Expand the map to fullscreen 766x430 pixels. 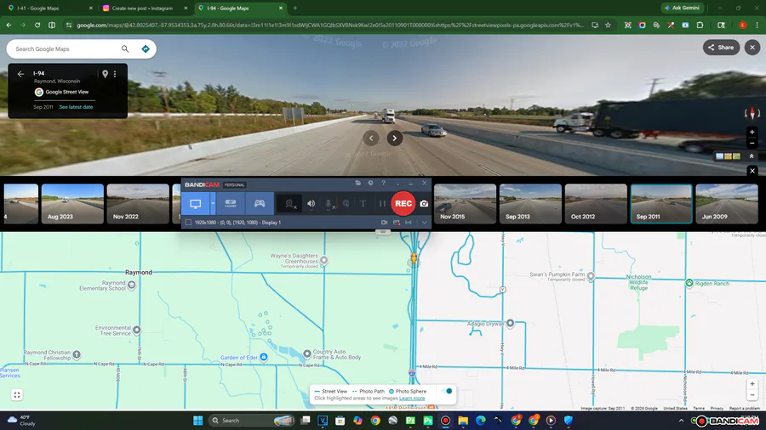(17, 395)
